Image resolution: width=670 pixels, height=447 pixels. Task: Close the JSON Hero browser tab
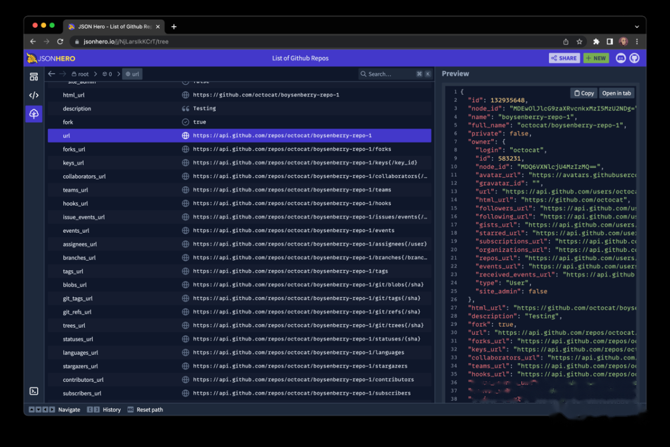(x=158, y=27)
